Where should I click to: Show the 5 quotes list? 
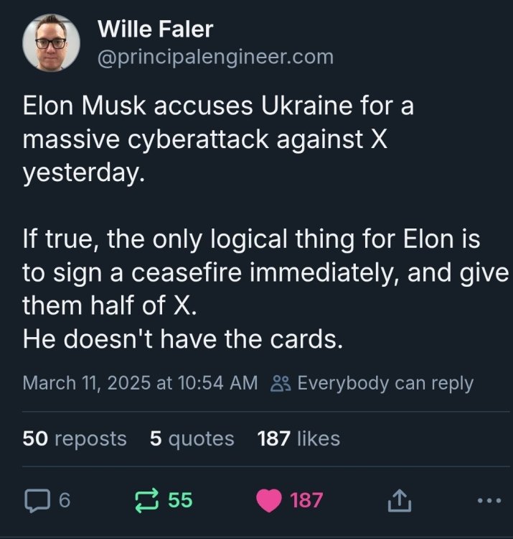(192, 438)
